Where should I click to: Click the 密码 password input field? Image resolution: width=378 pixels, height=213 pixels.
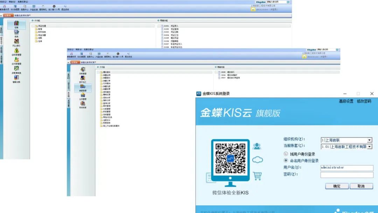click(x=346, y=174)
